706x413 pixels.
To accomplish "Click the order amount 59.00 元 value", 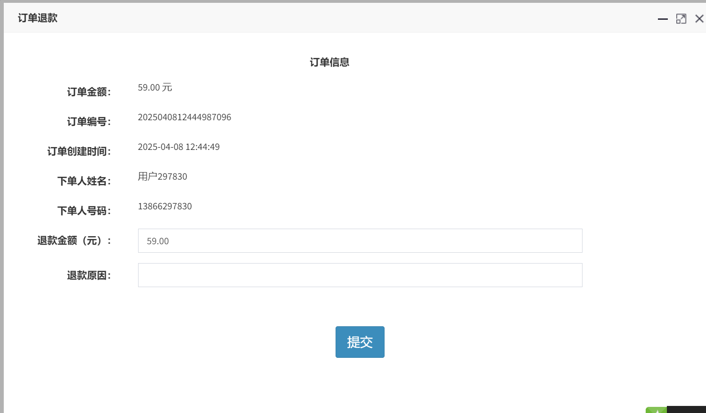I will [155, 88].
